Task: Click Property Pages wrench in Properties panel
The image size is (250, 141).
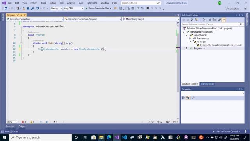Action: (x=193, y=98)
